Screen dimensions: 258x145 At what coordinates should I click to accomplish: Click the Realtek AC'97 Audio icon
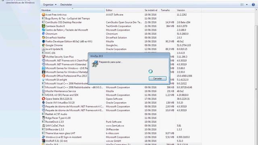point(44,114)
